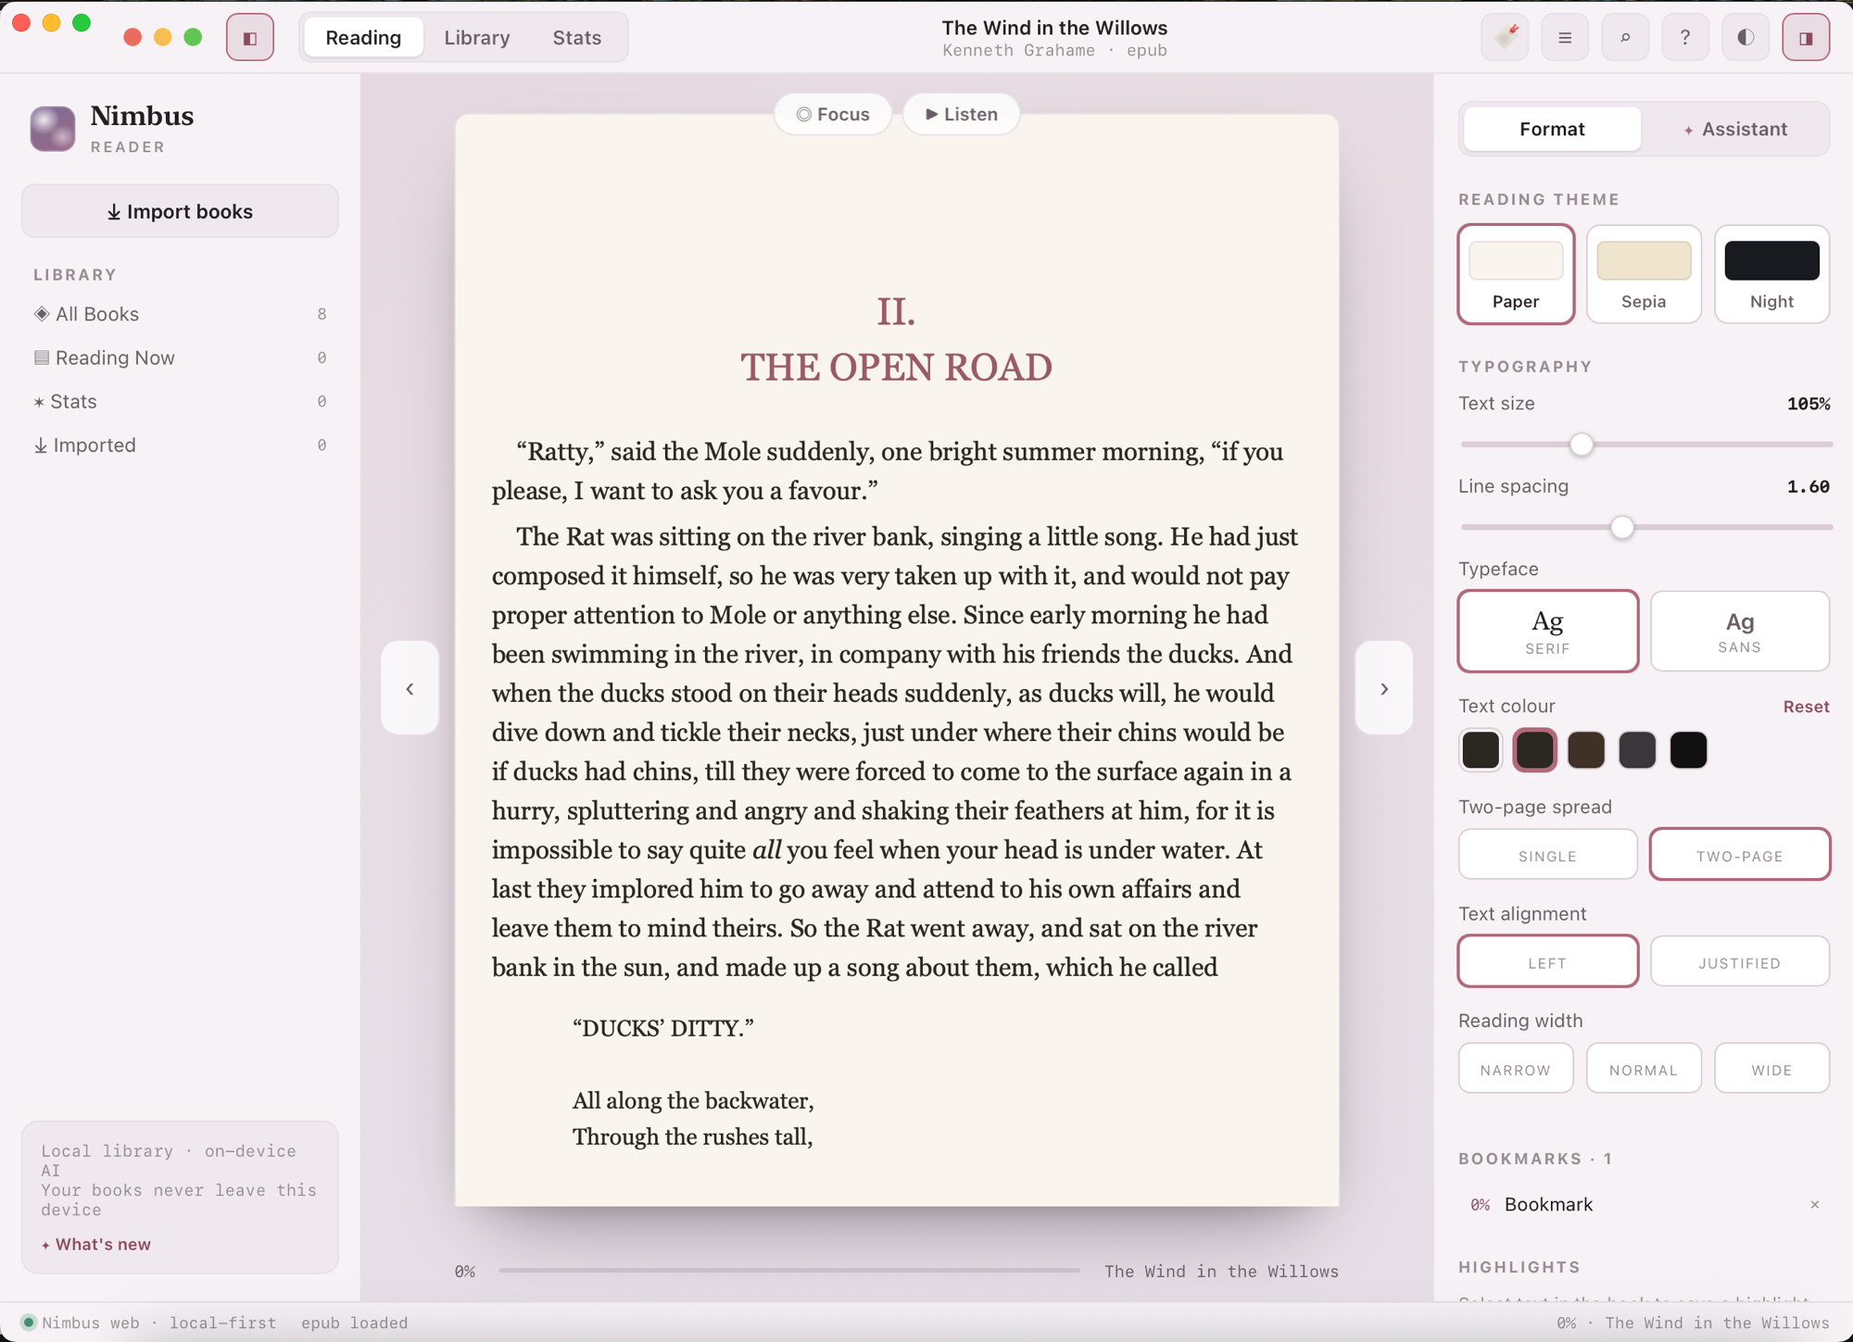Choose the Night reading theme
Screen dimensions: 1853x1342
click(1771, 274)
